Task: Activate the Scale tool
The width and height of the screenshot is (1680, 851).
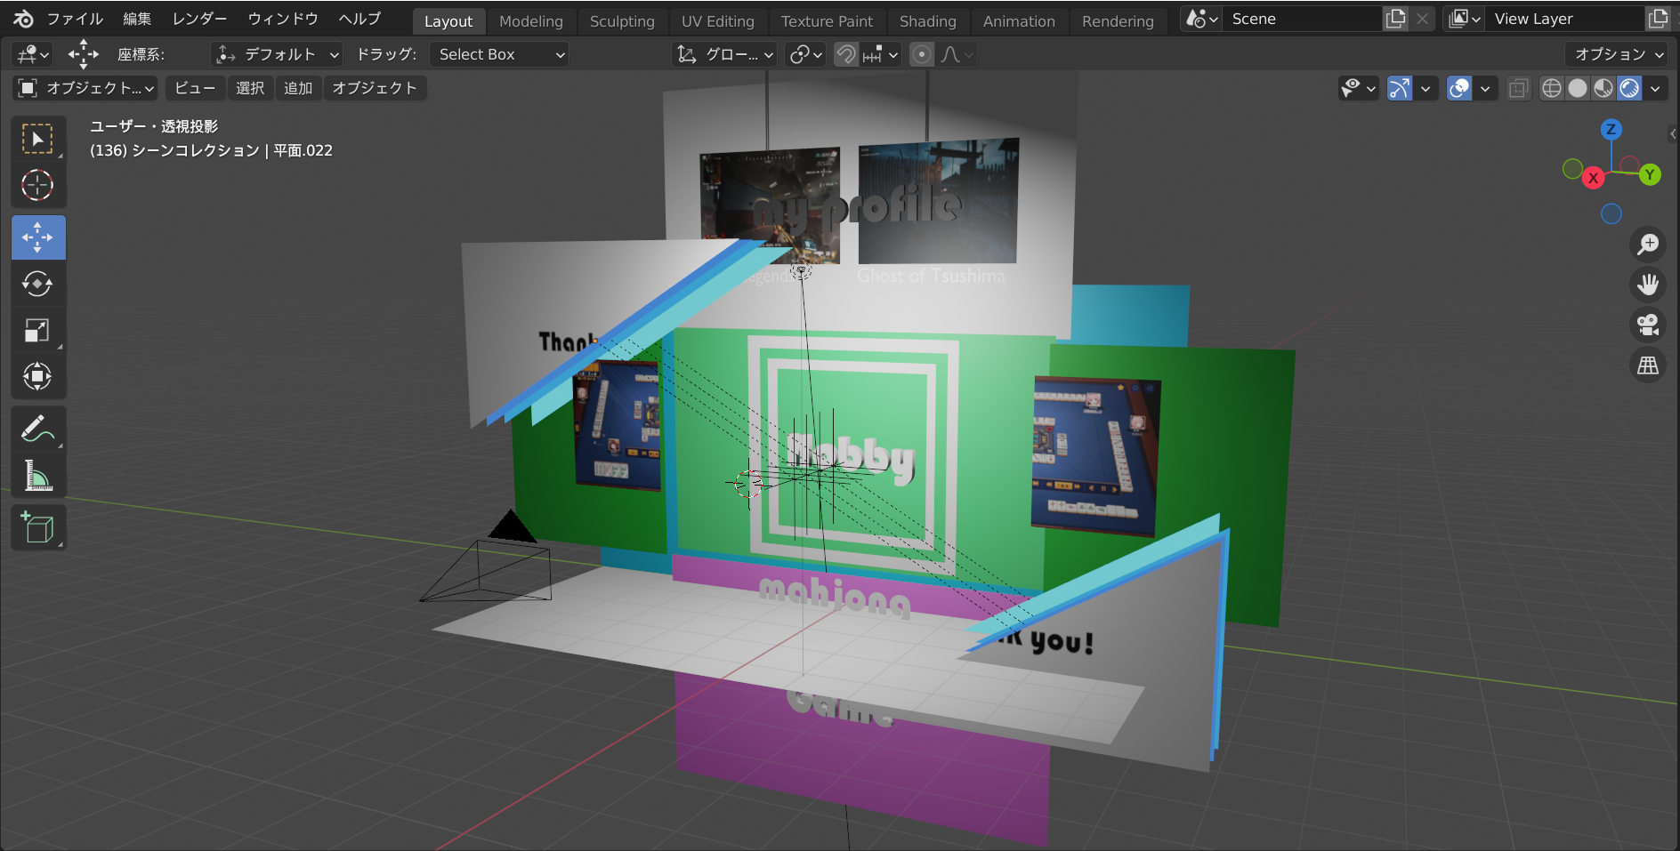Action: pos(37,330)
